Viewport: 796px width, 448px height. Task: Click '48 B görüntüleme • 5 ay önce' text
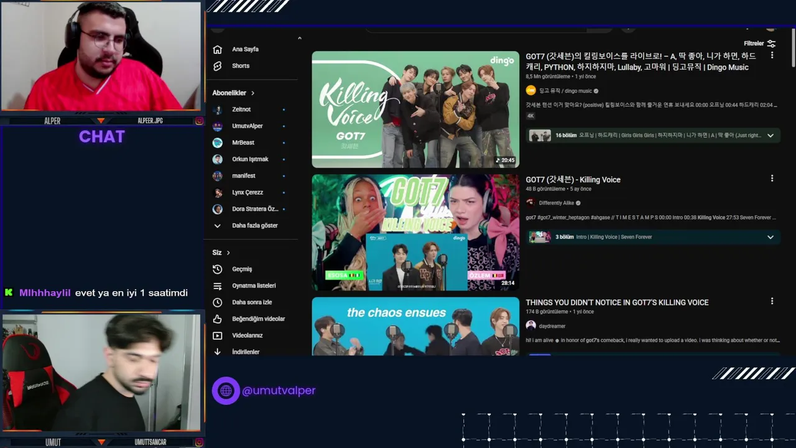point(558,189)
